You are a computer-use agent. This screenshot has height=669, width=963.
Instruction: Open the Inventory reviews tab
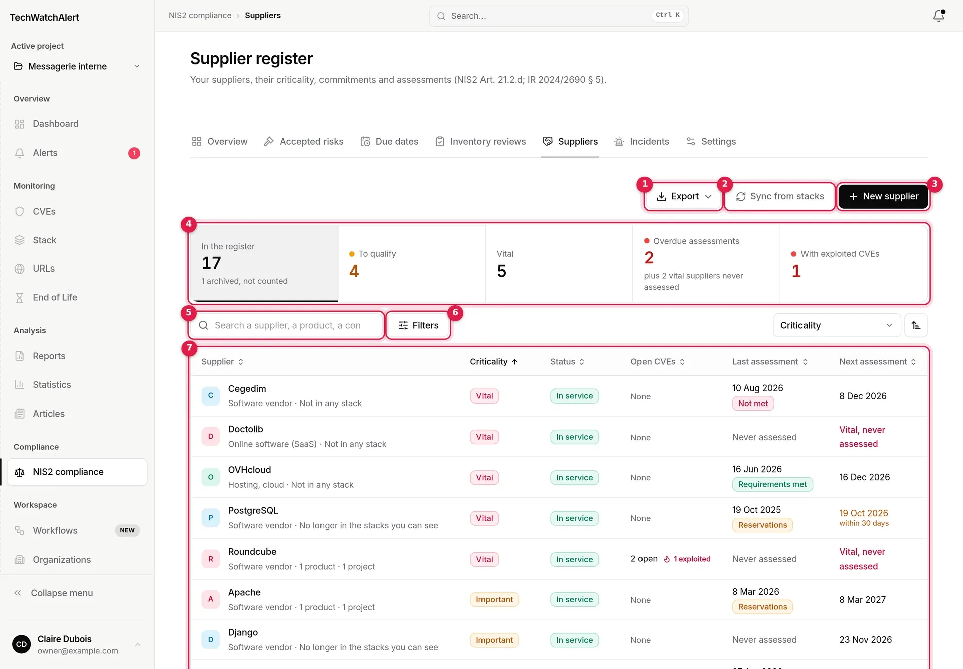pos(480,142)
